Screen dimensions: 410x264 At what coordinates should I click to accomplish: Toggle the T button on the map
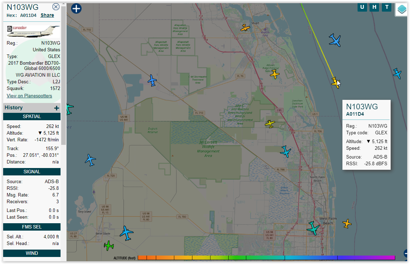point(387,7)
